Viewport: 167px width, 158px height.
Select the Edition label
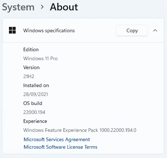tap(31, 49)
